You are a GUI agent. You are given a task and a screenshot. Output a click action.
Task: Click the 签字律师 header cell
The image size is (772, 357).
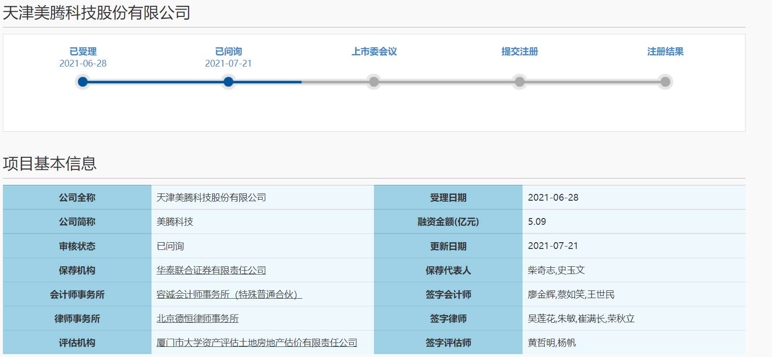(x=448, y=318)
